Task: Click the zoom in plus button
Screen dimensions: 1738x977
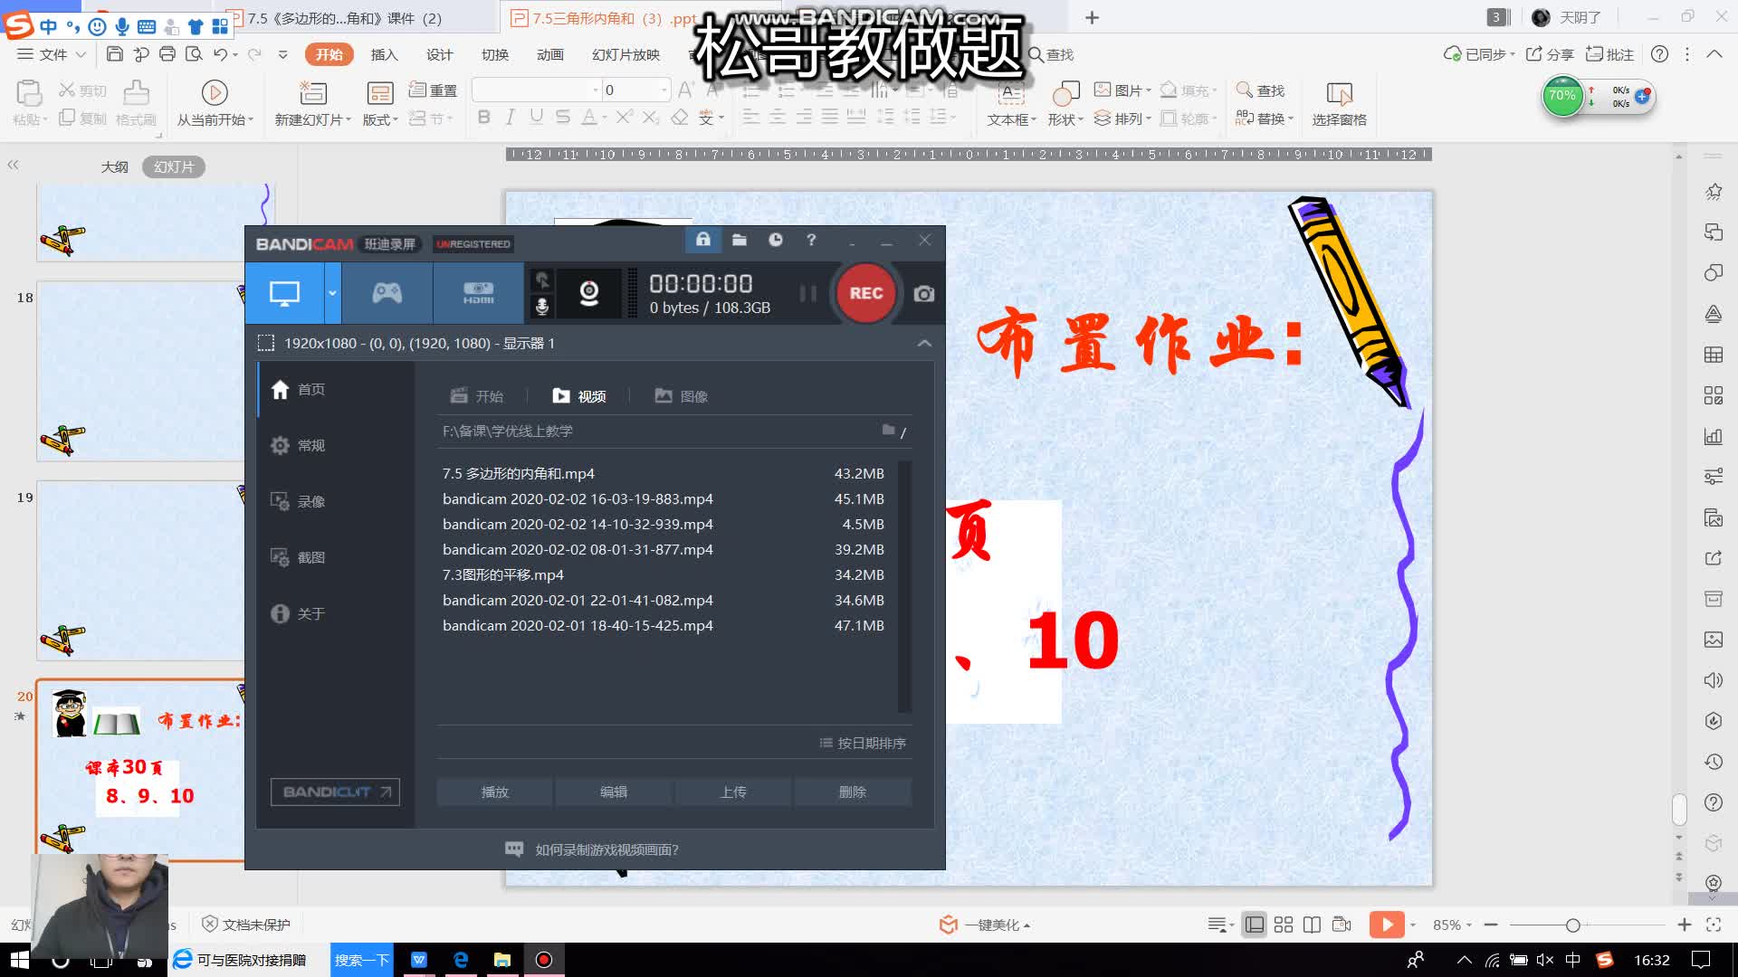Action: (x=1684, y=925)
